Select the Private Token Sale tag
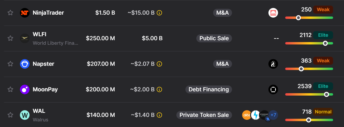 pyautogui.click(x=204, y=115)
